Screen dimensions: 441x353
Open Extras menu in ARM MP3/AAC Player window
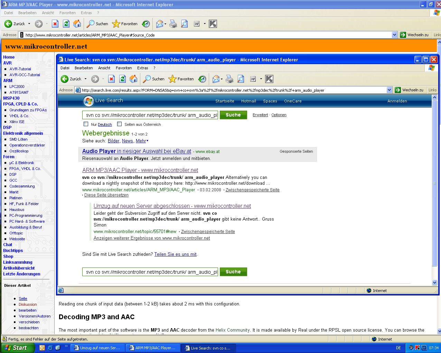(x=86, y=13)
